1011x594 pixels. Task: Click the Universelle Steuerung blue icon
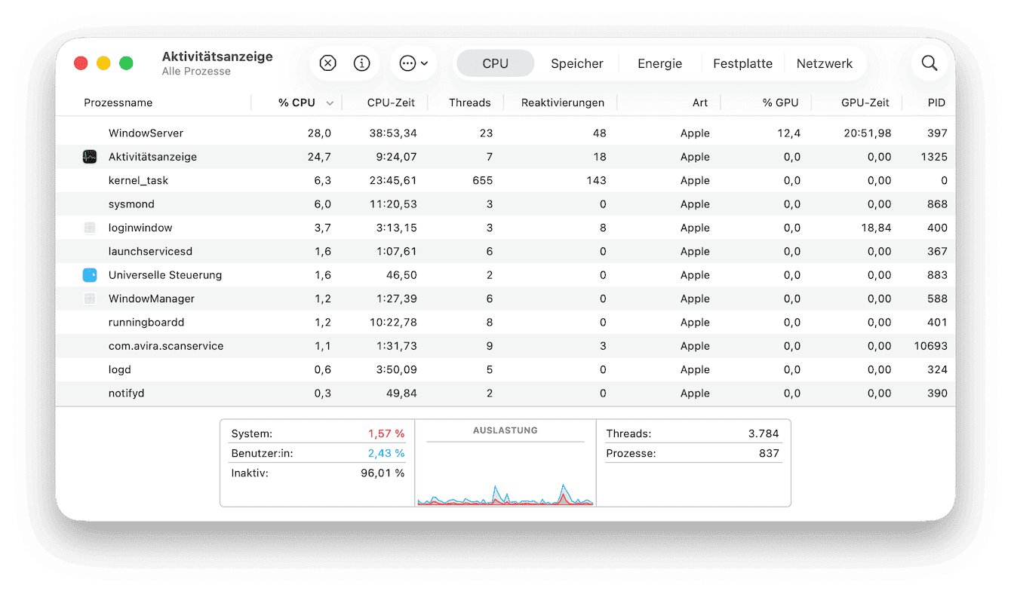click(x=90, y=275)
